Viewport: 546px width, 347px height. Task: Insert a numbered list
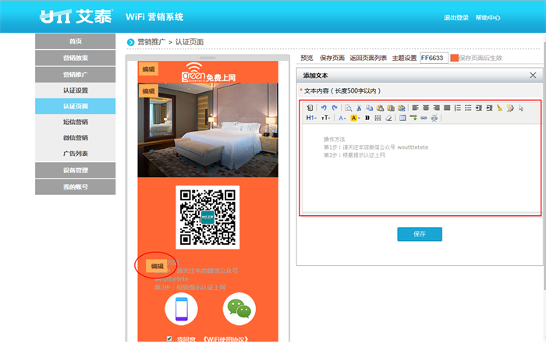[x=458, y=108]
